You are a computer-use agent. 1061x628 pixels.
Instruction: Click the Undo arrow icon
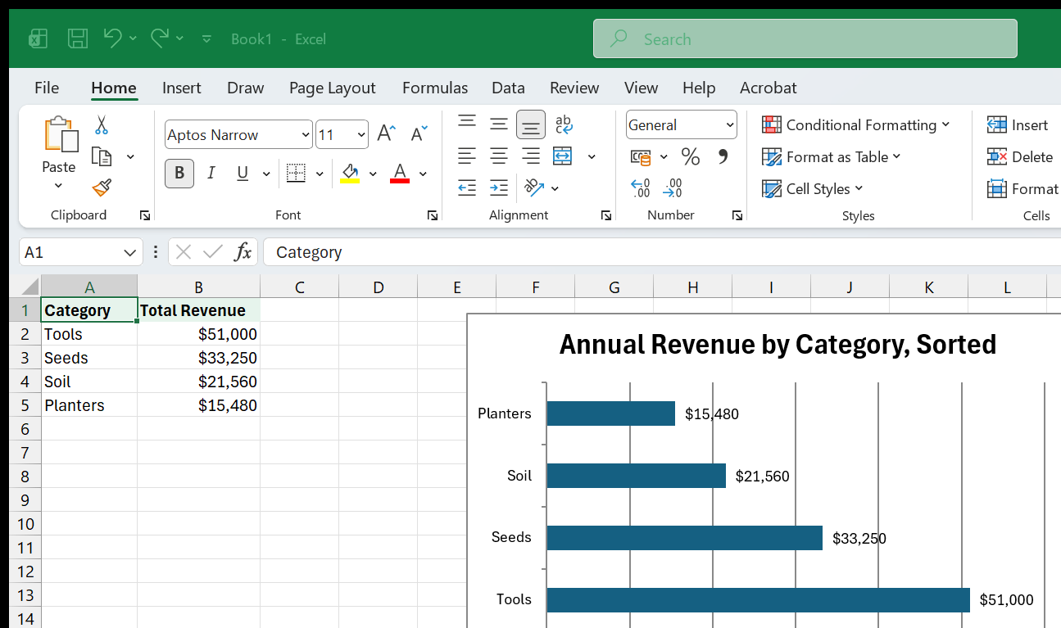point(113,38)
